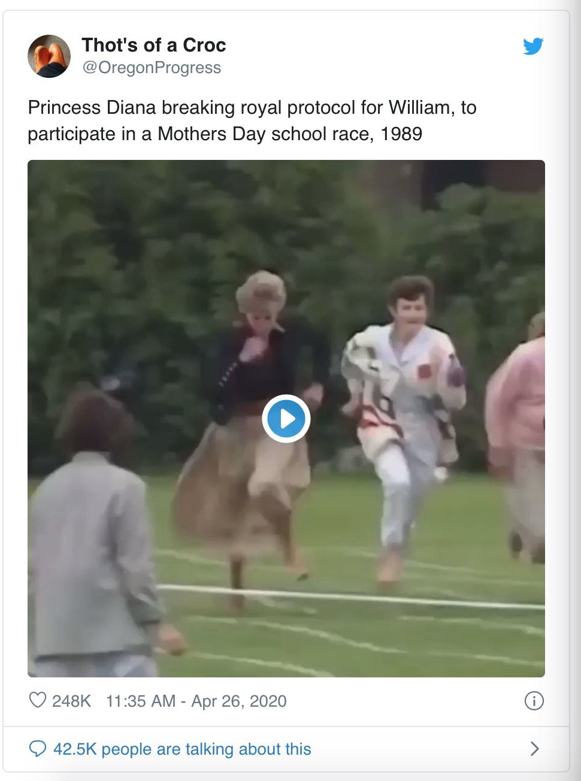The image size is (581, 781).
Task: Click the white finish line rope in video
Action: point(350,597)
